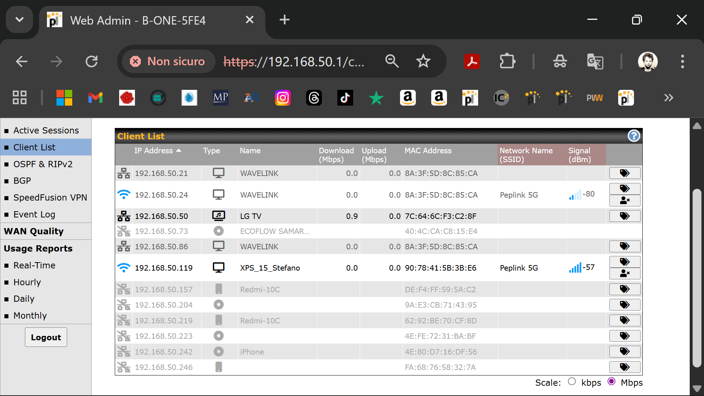Image resolution: width=704 pixels, height=396 pixels.
Task: Click tag icon for iPhone row
Action: 625,352
